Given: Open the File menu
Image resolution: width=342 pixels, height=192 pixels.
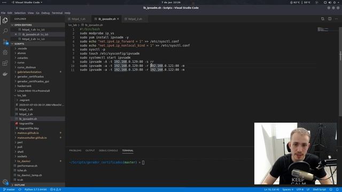Looking at the screenshot, I should (x=3, y=13).
